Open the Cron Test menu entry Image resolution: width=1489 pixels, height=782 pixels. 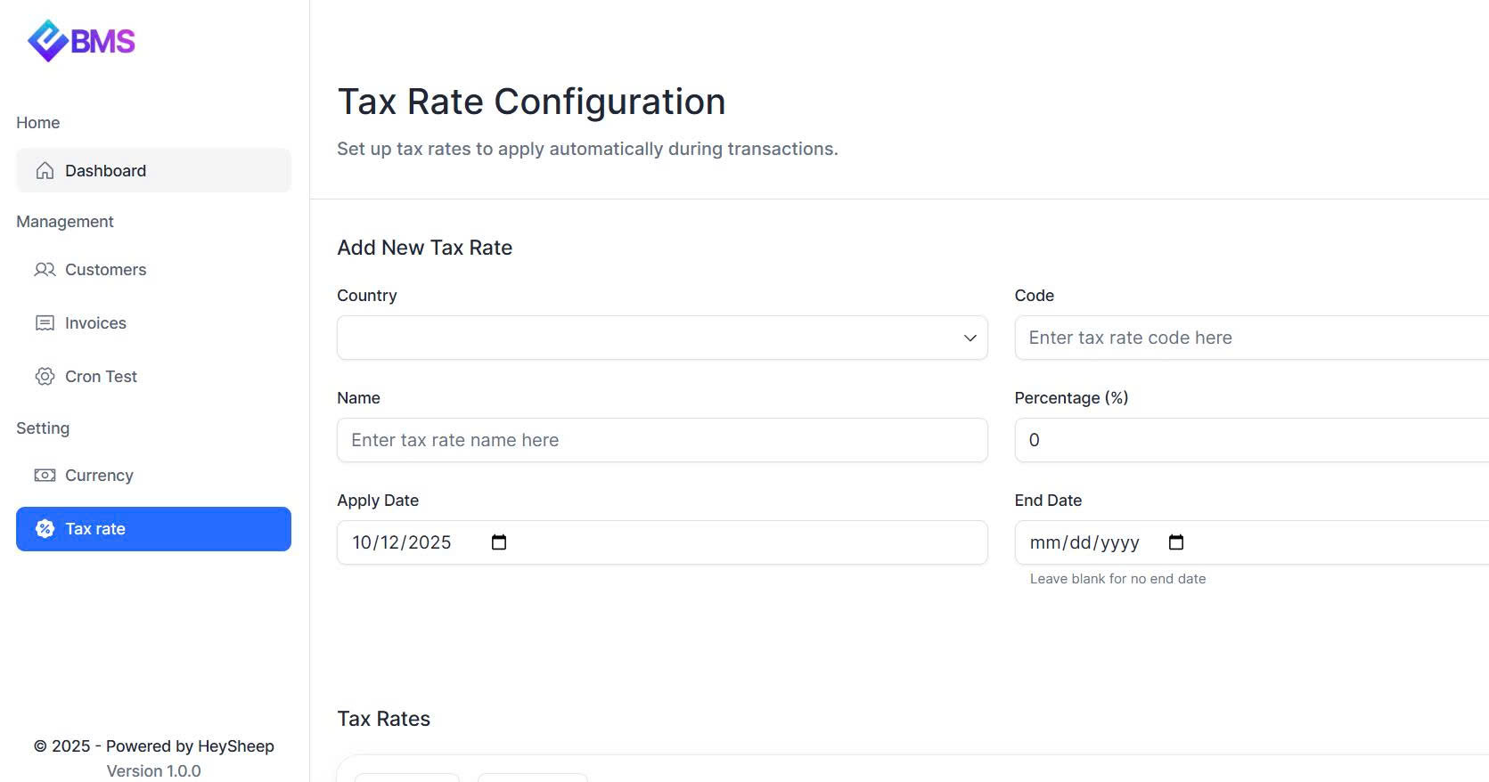tap(101, 377)
